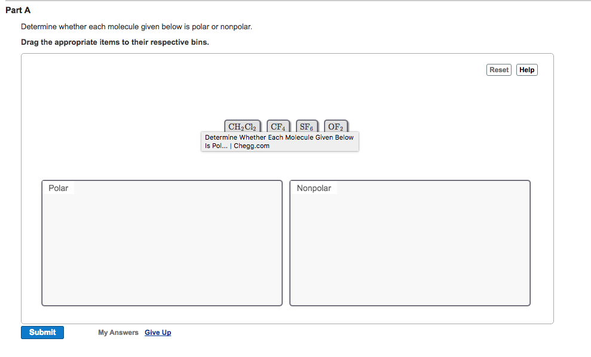Follow the Give Up link
The height and width of the screenshot is (357, 591).
(158, 333)
